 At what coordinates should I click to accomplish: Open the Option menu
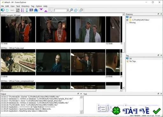(39, 6)
